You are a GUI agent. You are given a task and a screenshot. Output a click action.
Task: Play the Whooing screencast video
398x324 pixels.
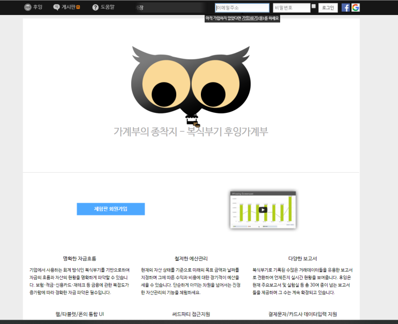tap(263, 210)
